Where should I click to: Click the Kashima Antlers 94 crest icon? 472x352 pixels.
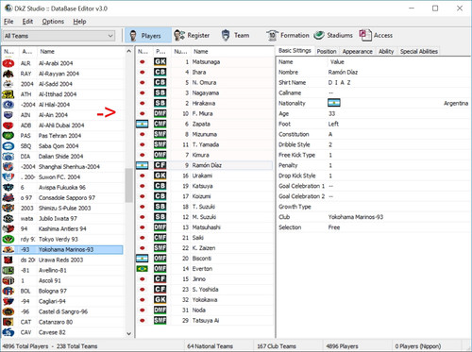click(8, 228)
